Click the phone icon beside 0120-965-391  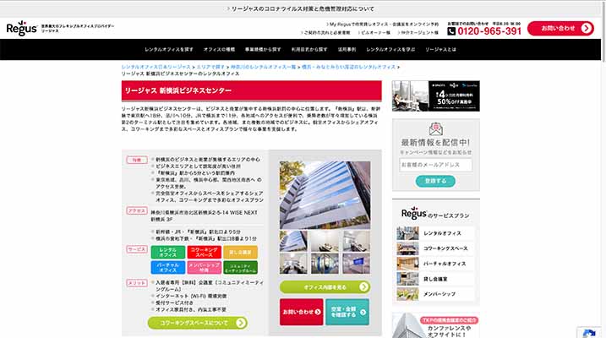(451, 31)
